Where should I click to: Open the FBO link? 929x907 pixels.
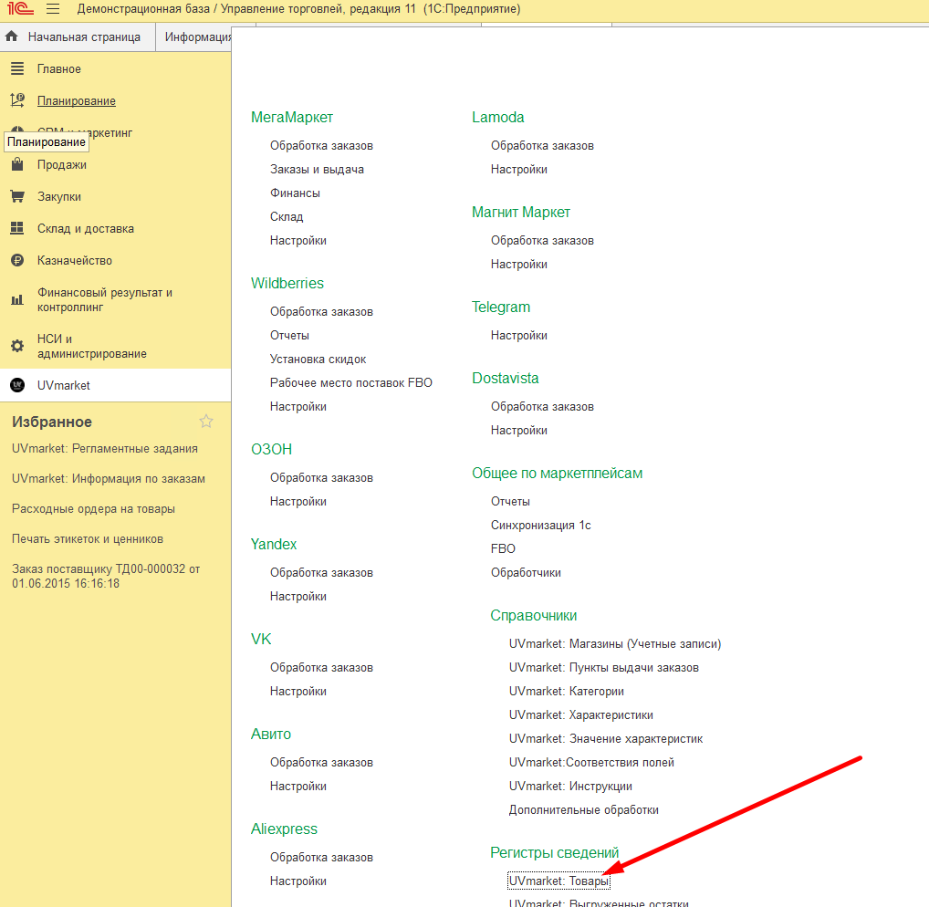pyautogui.click(x=503, y=548)
